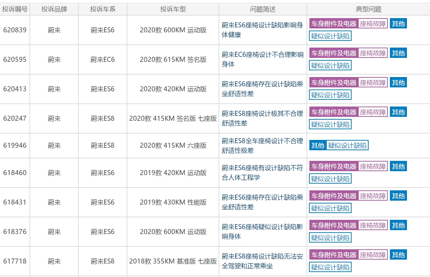The width and height of the screenshot is (430, 277).
Task: Click '车身附件及电器' tag in row 618460
Action: pyautogui.click(x=334, y=167)
